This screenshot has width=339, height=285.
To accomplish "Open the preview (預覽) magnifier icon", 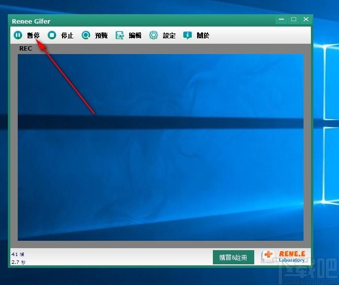I will pyautogui.click(x=86, y=35).
